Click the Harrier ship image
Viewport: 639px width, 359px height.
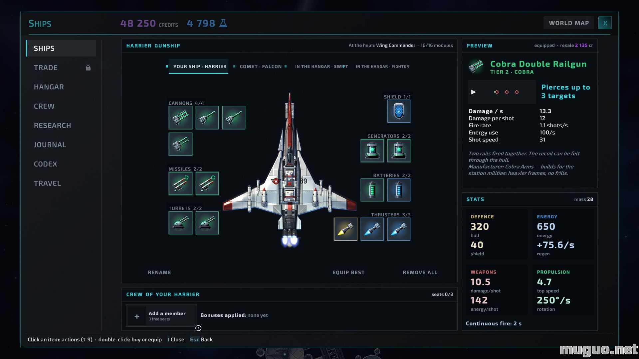290,170
